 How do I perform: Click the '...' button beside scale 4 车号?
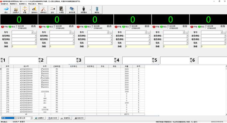(x=149, y=32)
